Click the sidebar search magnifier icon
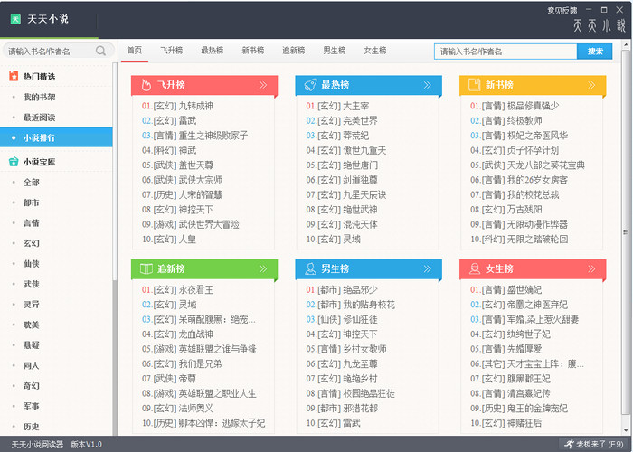Image resolution: width=633 pixels, height=452 pixels. pyautogui.click(x=101, y=52)
